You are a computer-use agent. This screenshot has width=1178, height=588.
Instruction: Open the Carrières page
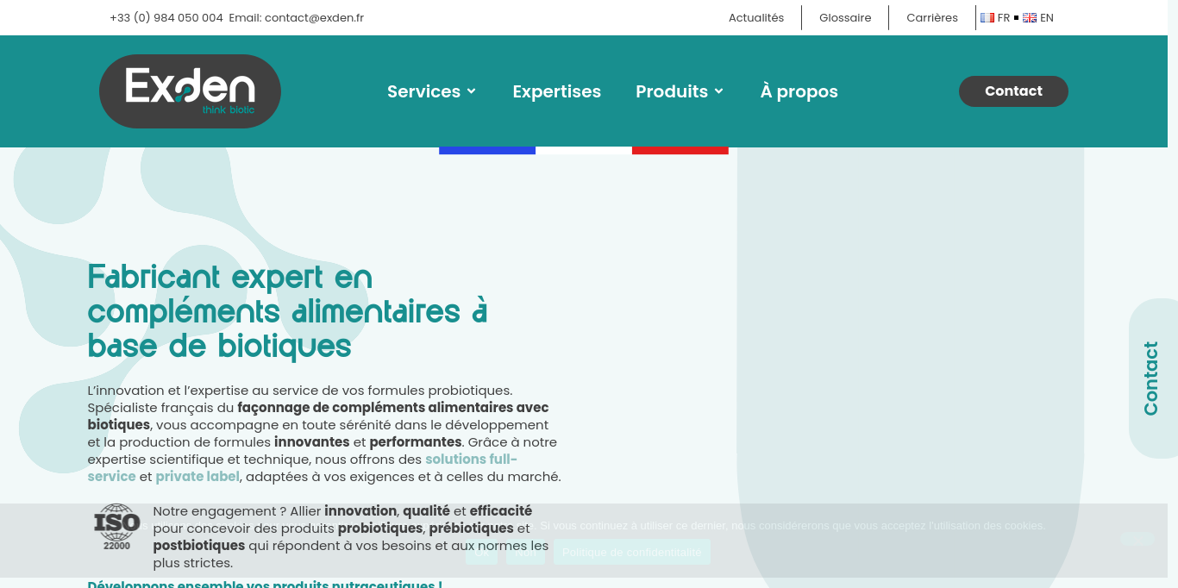(x=931, y=17)
